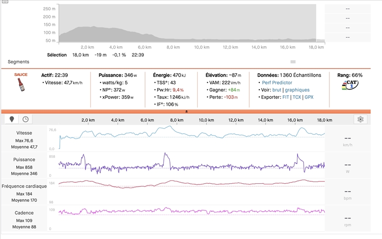Export the activity as a GPX file

[309, 97]
